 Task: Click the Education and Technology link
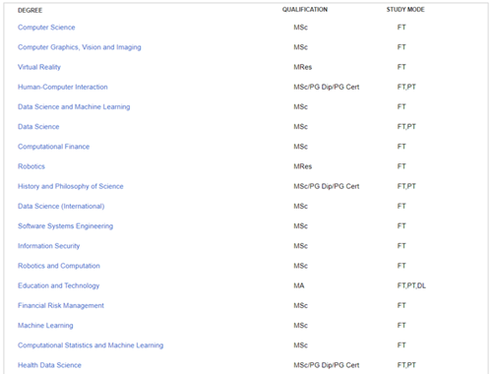tap(58, 285)
